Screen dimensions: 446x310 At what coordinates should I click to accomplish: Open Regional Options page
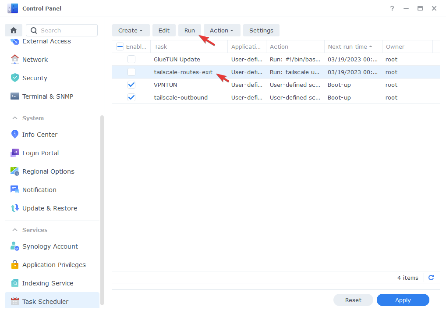pos(48,171)
